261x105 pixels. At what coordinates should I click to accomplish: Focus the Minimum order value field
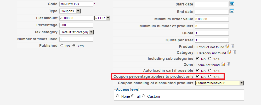tap(212, 19)
